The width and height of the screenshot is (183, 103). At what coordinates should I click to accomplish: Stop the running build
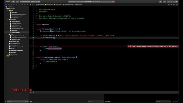tap(17, 2)
